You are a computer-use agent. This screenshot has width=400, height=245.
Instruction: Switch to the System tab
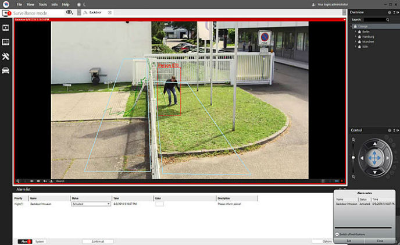click(x=40, y=242)
